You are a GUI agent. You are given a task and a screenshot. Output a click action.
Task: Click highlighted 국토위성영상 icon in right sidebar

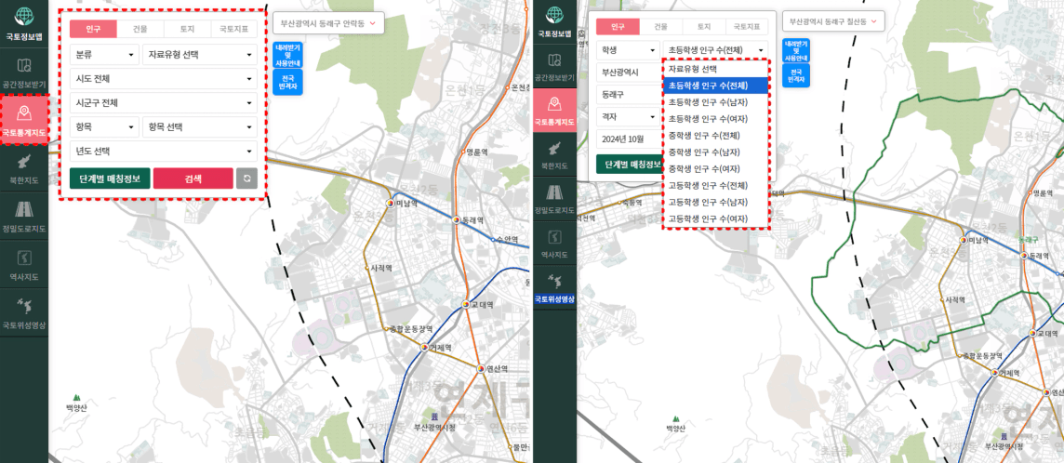[553, 287]
